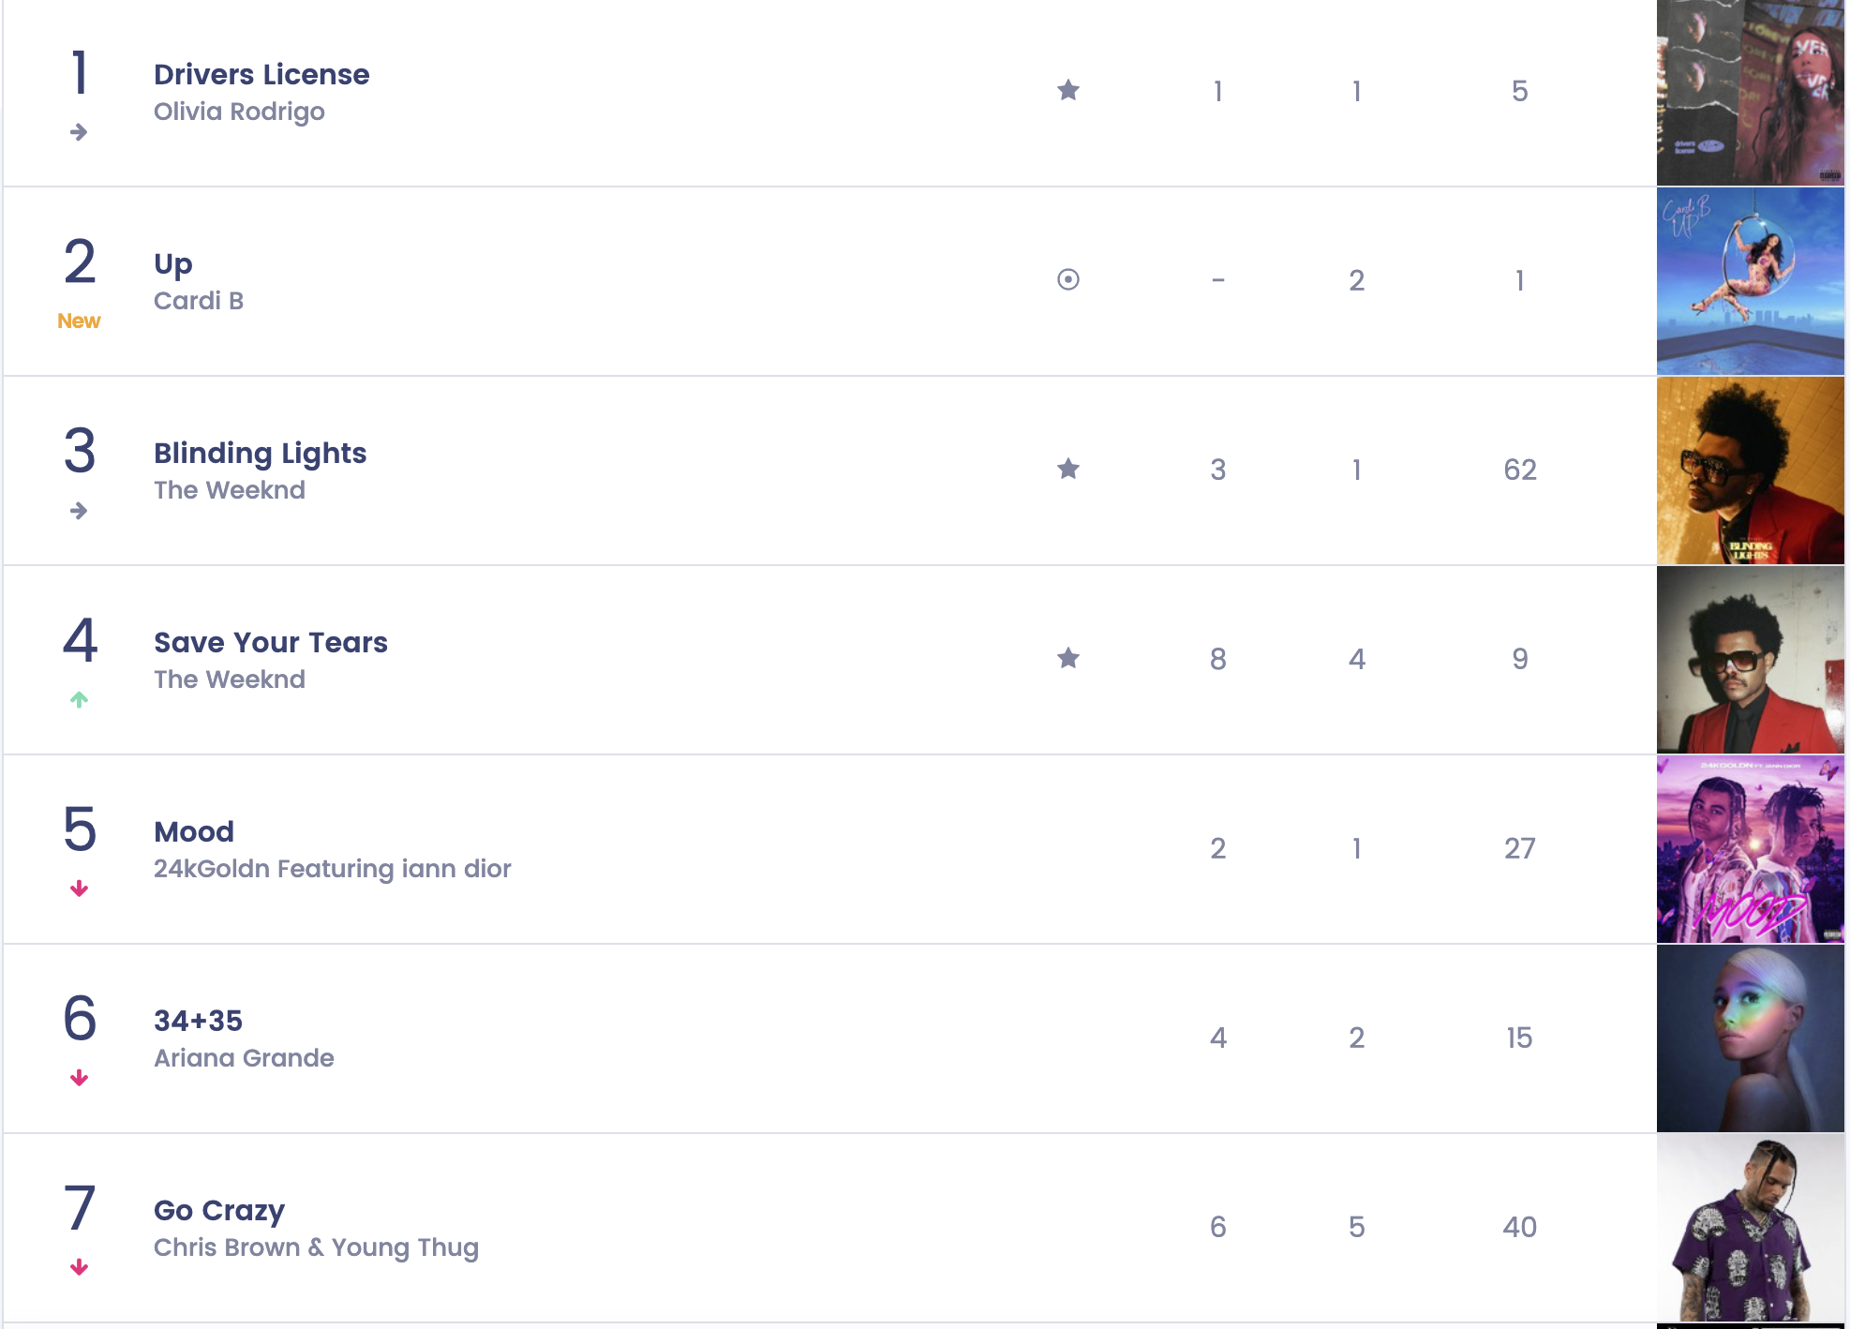The image size is (1850, 1329).
Task: Click the New badge on Cardi B's entry
Action: pyautogui.click(x=80, y=321)
